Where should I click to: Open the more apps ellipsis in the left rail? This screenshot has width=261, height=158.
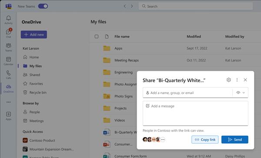(x=9, y=102)
